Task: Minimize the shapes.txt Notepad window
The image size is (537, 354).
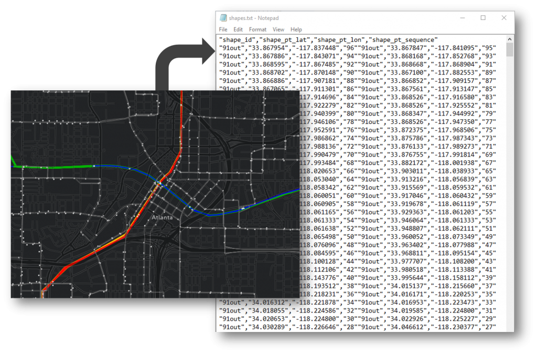Action: (463, 18)
